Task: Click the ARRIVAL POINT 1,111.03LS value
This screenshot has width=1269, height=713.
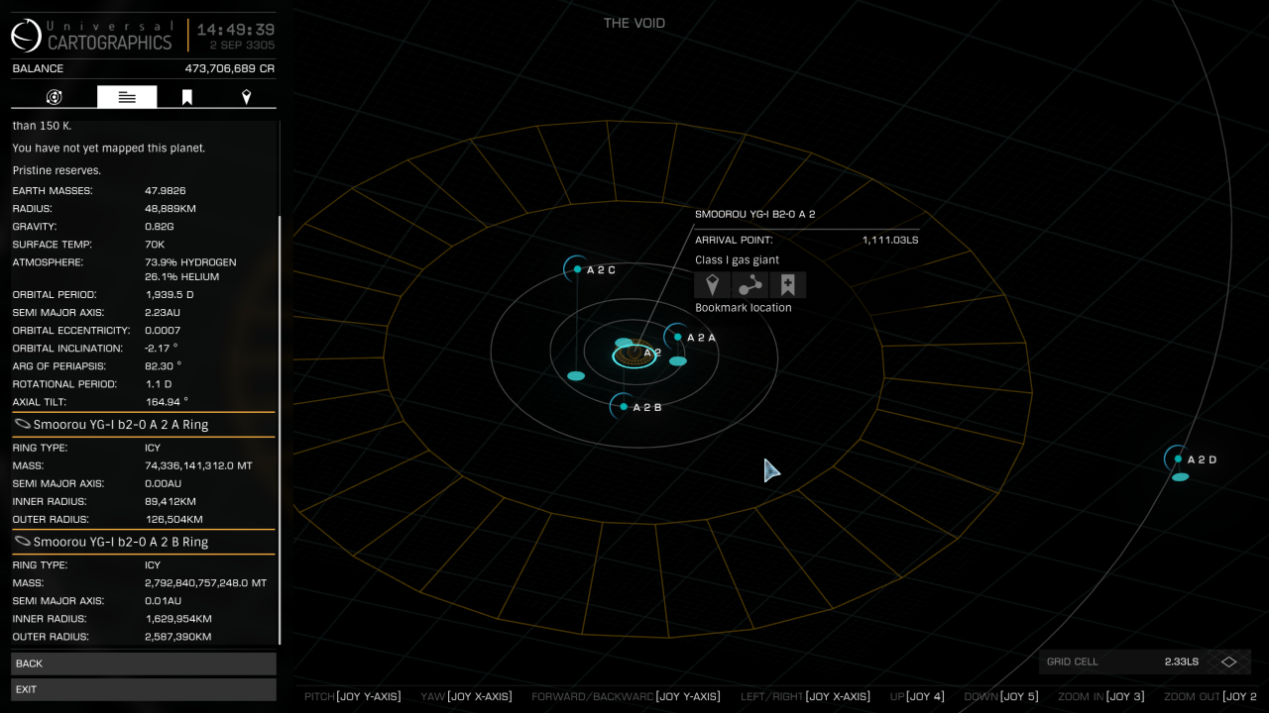Action: [x=890, y=240]
